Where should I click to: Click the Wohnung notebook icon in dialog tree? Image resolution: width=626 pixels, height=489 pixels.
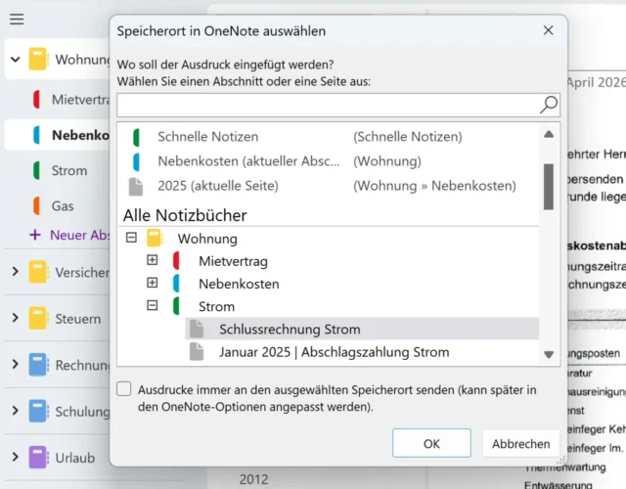click(155, 239)
